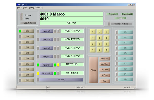Activate function key F1
154x100 pixels.
point(125,74)
